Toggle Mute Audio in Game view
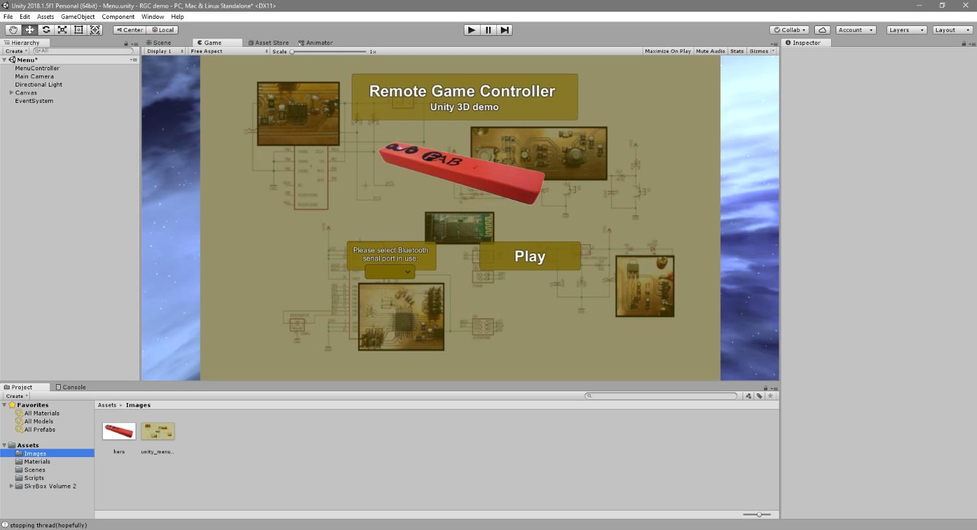The image size is (977, 530). click(710, 51)
